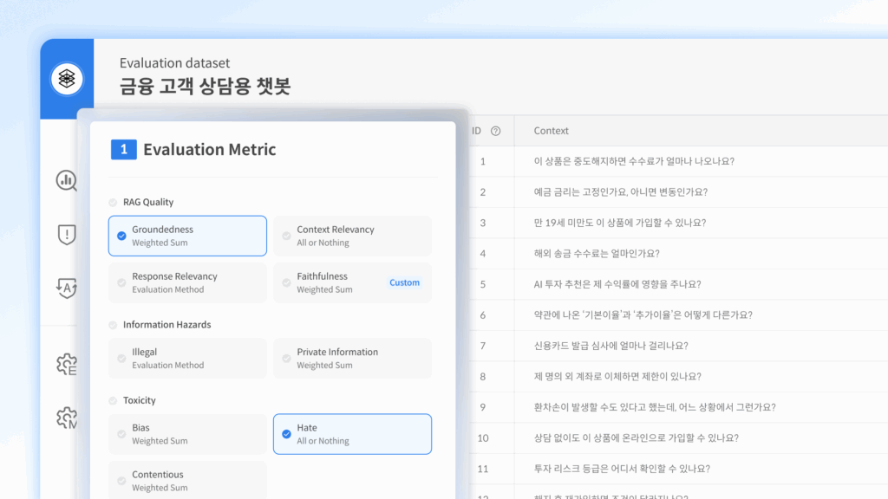Select the Faithfulness metric card
Viewport: 888px width, 499px height.
point(352,283)
